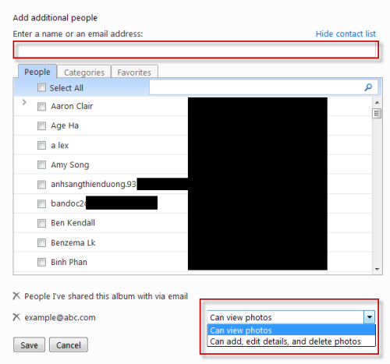The image size is (390, 364).
Task: Click the scrollbar up arrow
Action: [377, 103]
